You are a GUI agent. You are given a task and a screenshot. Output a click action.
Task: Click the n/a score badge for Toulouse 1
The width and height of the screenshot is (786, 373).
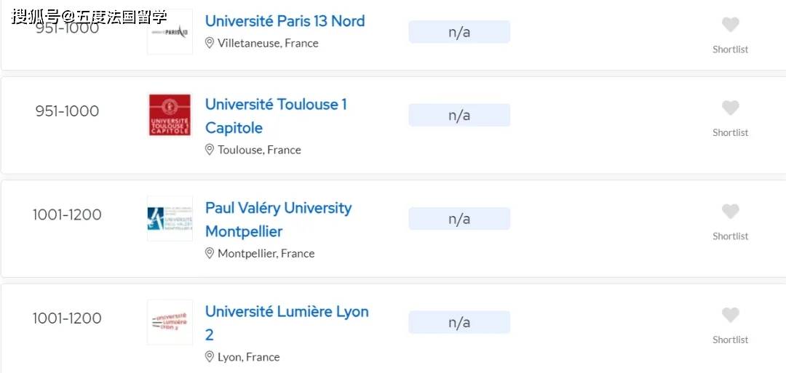pyautogui.click(x=459, y=115)
